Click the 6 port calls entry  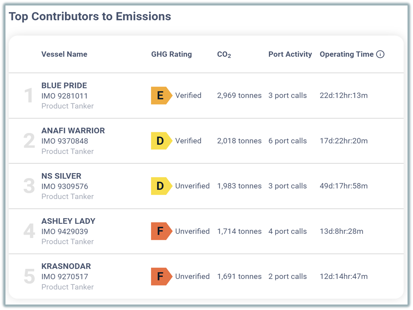(x=287, y=141)
